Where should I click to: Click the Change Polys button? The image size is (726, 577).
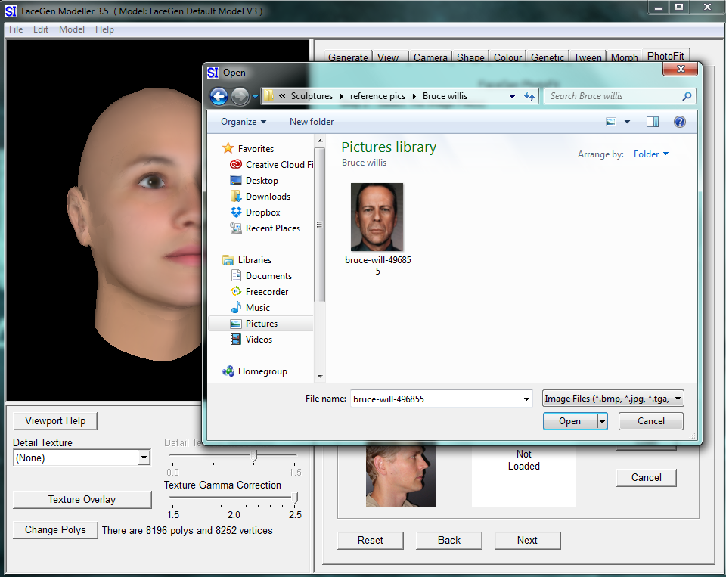click(x=54, y=530)
